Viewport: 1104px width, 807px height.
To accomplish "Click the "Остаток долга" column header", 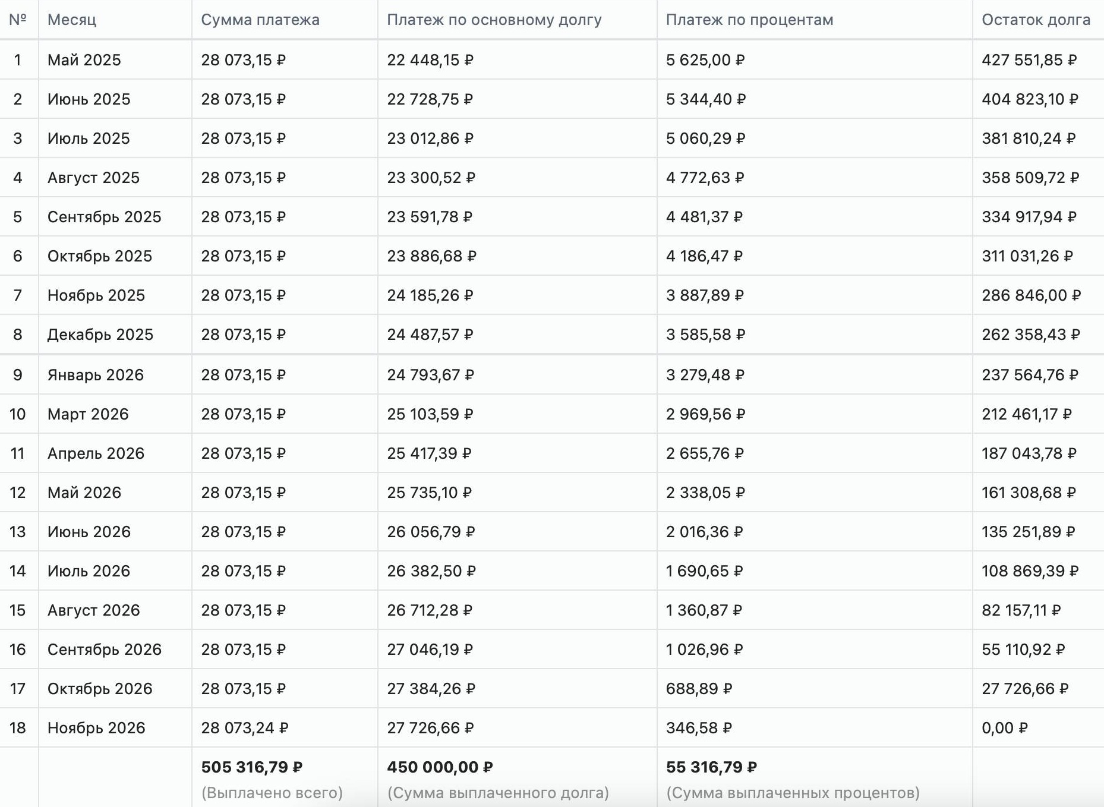I will 1036,20.
